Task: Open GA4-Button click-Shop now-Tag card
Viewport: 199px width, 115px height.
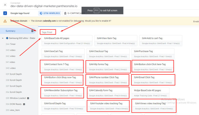Action: tap(63, 80)
